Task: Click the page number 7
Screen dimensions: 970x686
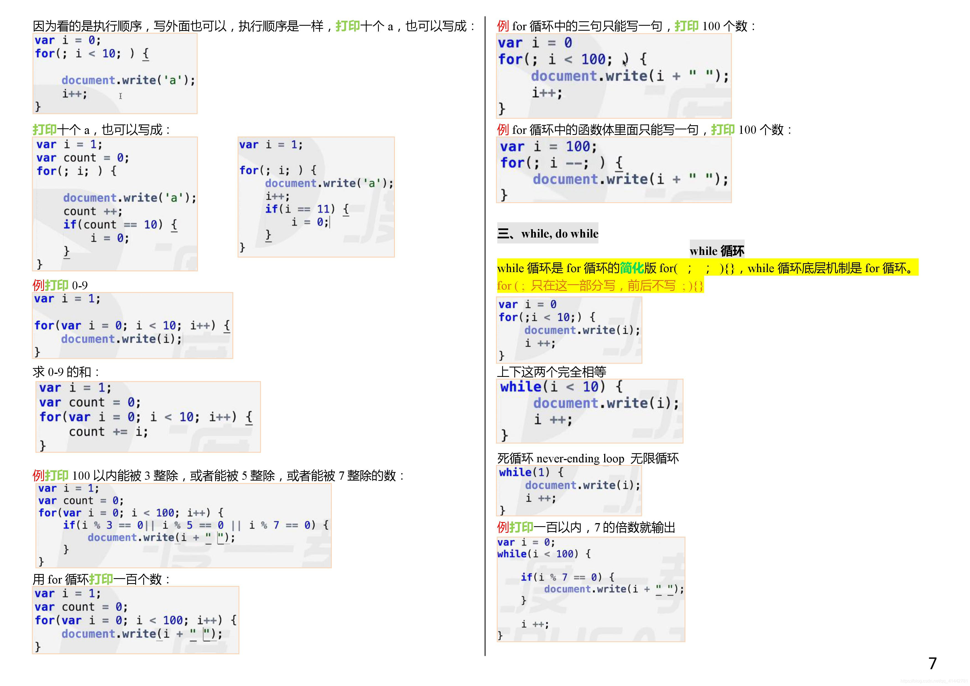Action: click(933, 663)
